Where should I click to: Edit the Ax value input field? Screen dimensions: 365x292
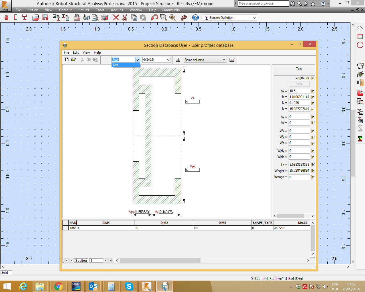[x=299, y=91]
